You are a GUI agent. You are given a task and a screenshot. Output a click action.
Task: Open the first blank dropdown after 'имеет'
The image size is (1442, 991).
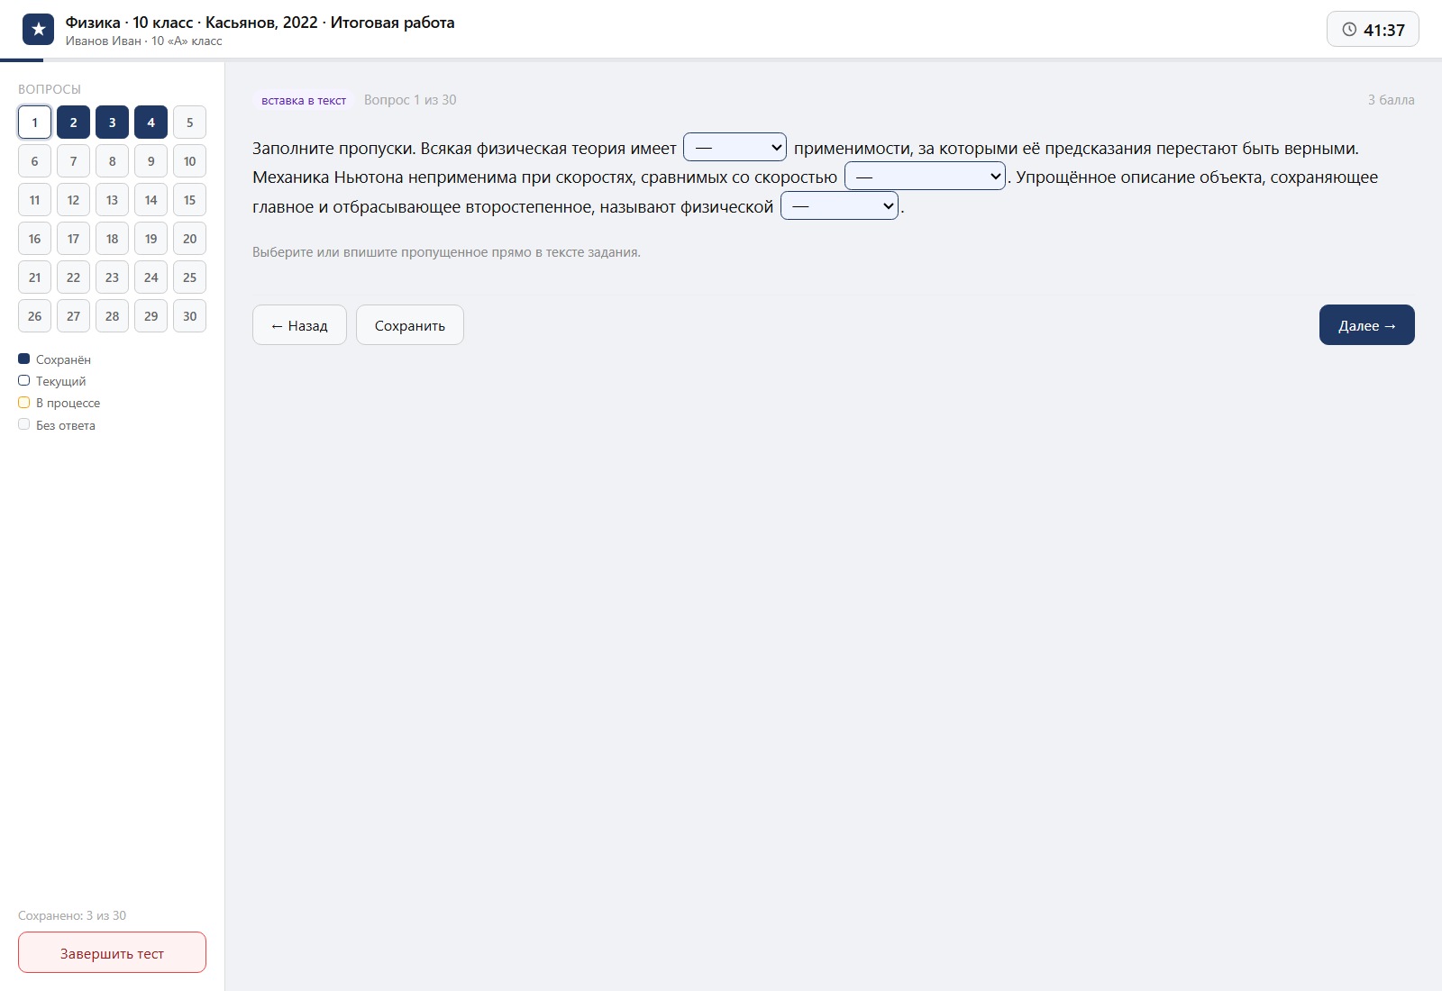tap(735, 147)
